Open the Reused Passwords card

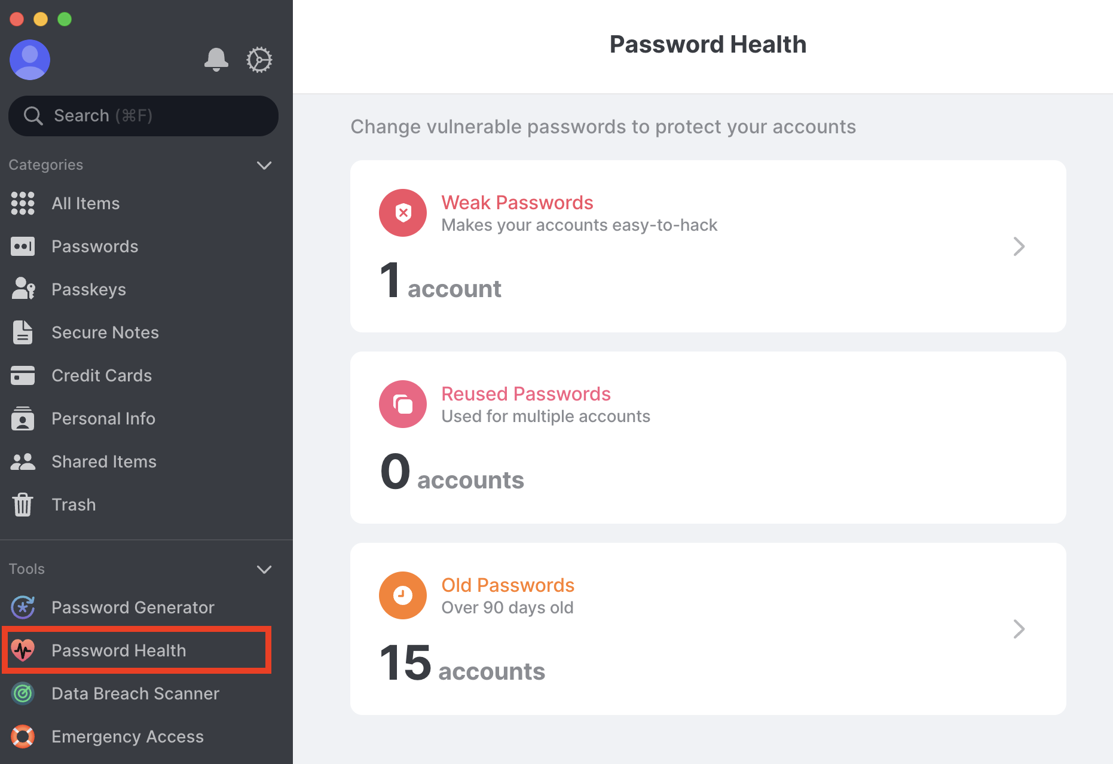click(708, 438)
